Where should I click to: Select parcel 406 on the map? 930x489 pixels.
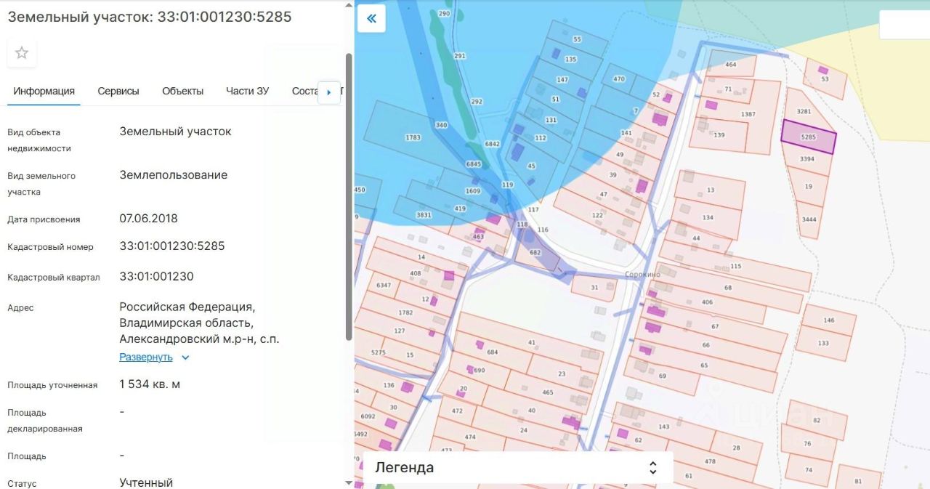coord(707,302)
